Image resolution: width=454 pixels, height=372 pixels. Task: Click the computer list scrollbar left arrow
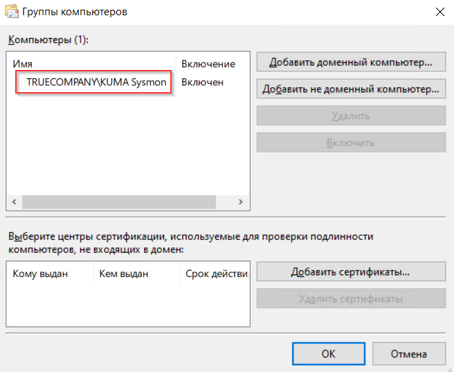[14, 202]
